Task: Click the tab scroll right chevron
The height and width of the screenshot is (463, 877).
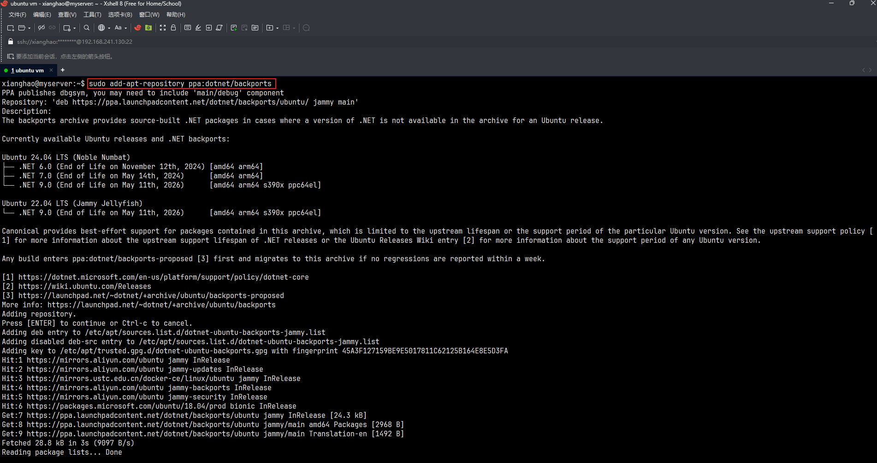Action: (871, 70)
